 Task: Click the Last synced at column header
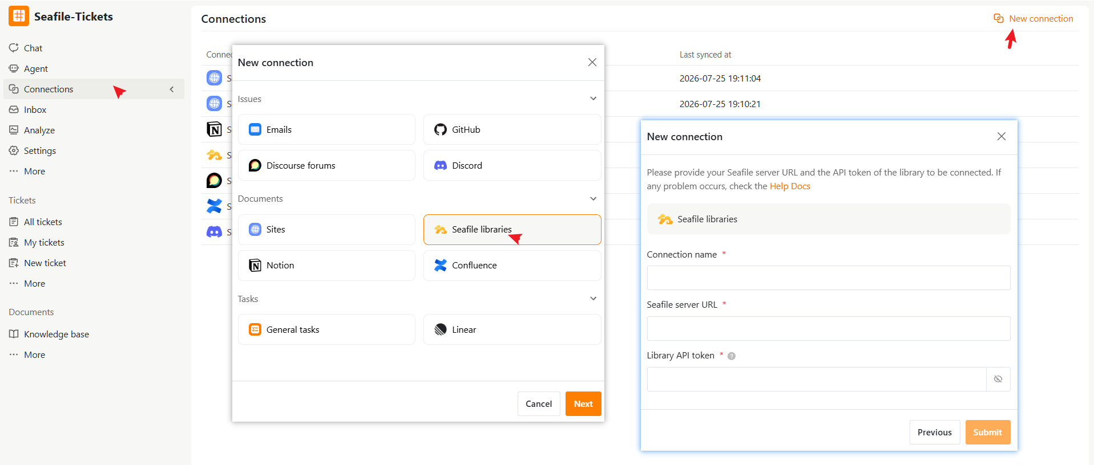click(705, 55)
